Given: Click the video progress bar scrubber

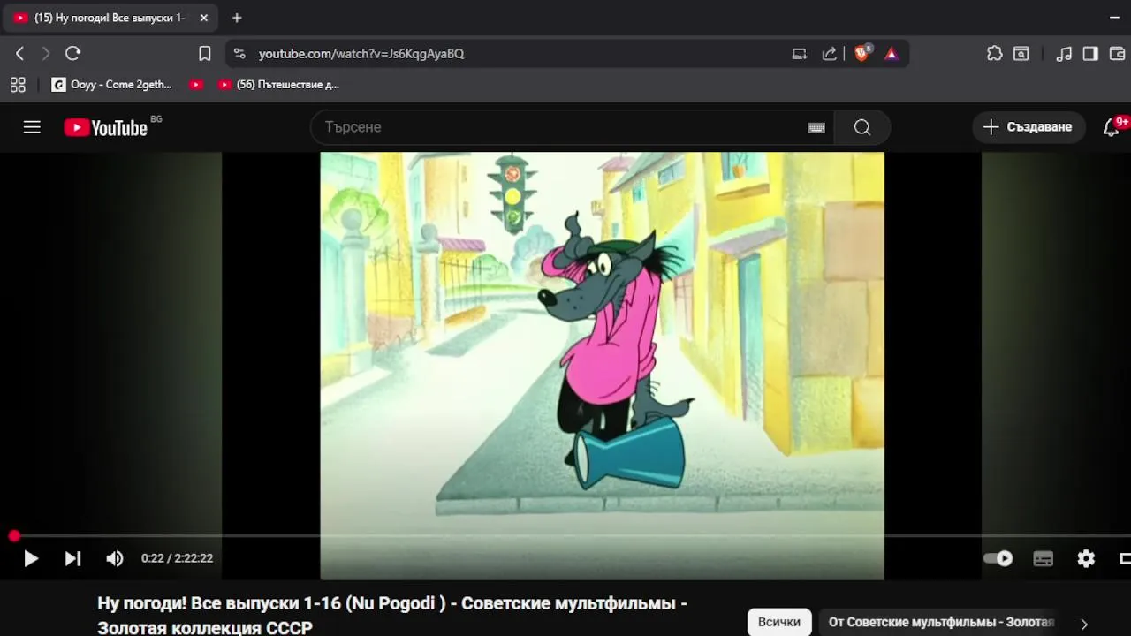Looking at the screenshot, I should click(14, 536).
